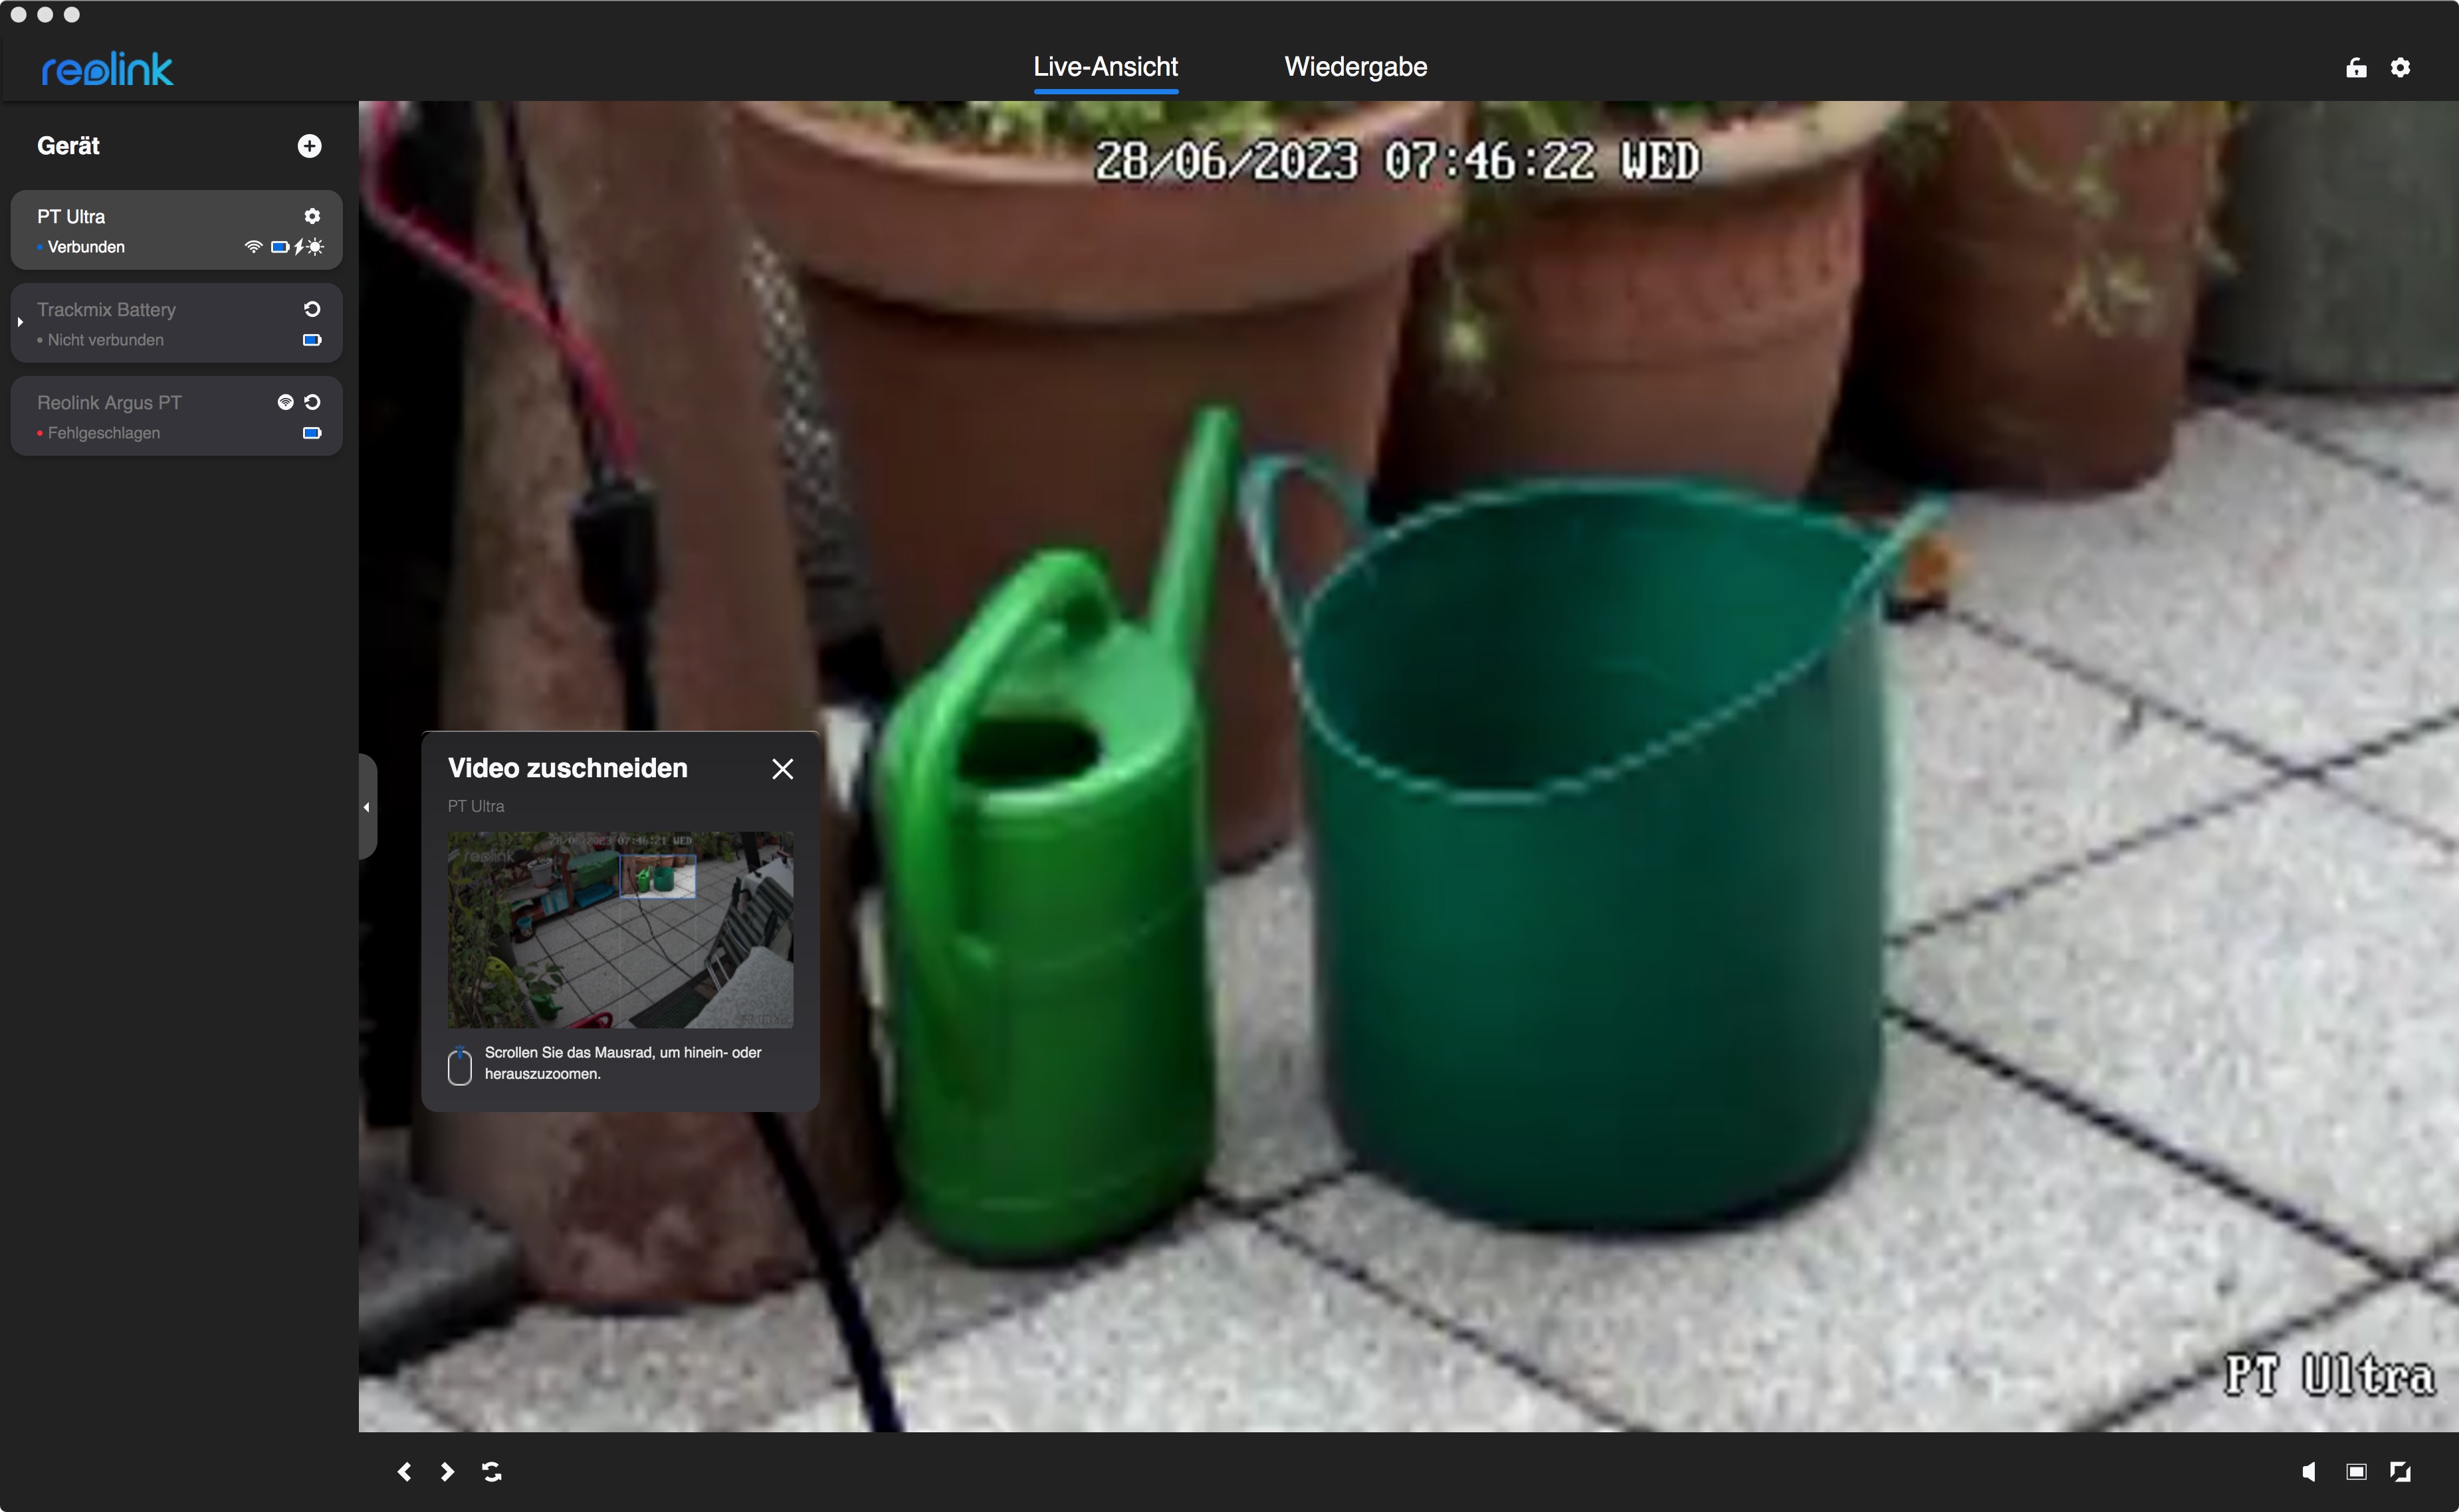
Task: Toggle the screen layout icon at bottom right
Action: coord(2356,1472)
